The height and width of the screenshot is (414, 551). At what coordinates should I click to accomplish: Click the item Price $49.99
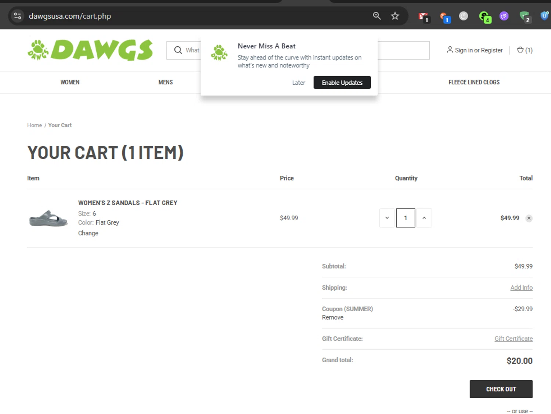[289, 218]
